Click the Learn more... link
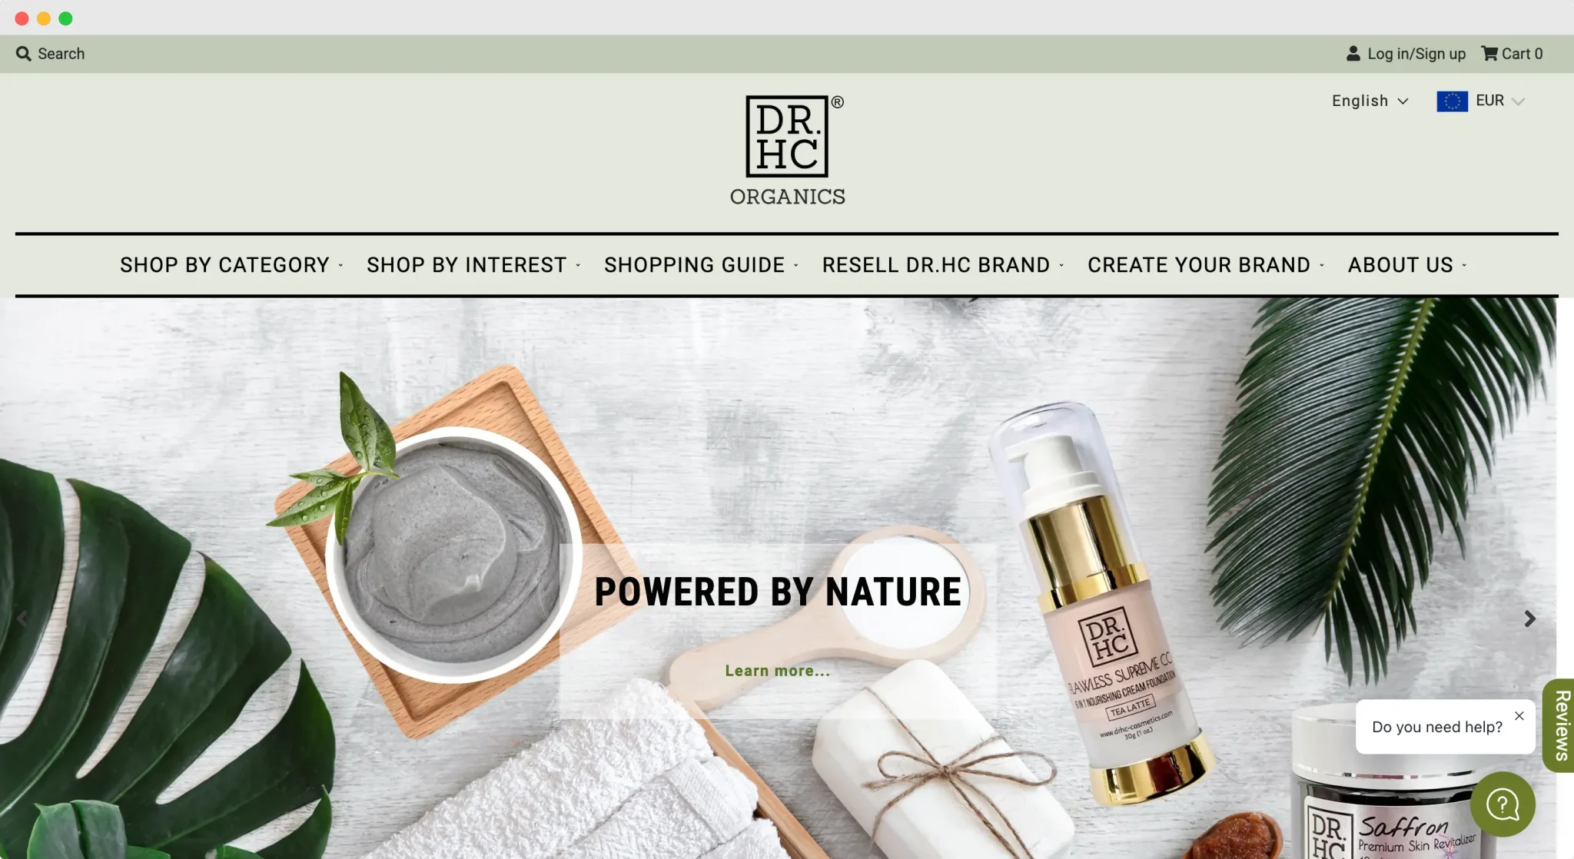 [x=778, y=671]
